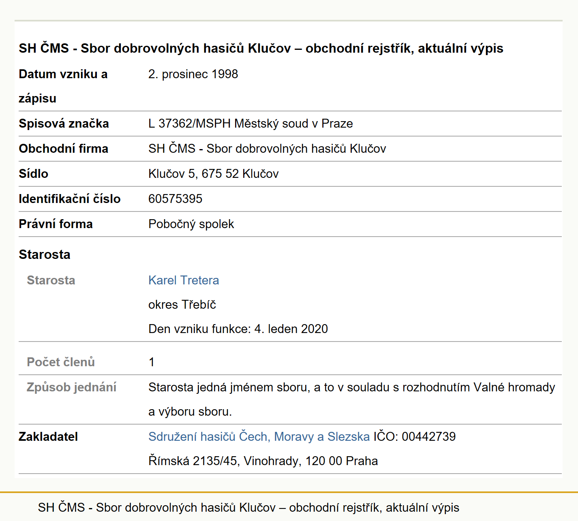This screenshot has width=578, height=521.
Task: Select the page heading with aktuální výpis
Action: [x=261, y=48]
